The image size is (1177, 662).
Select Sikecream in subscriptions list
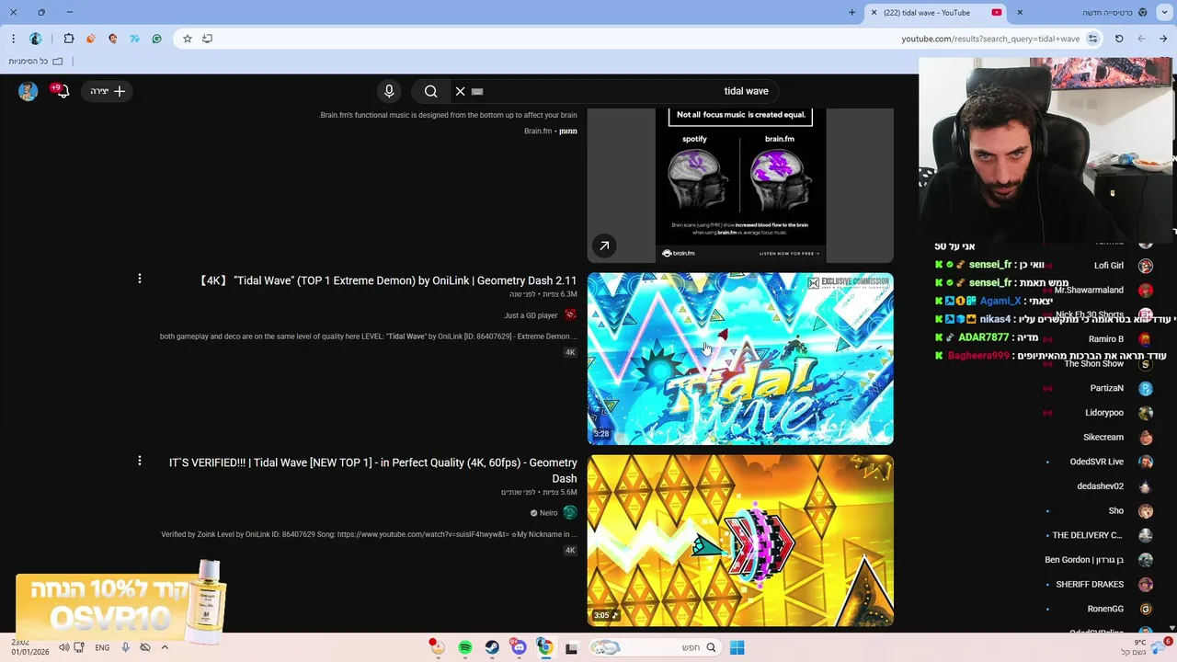click(1103, 438)
